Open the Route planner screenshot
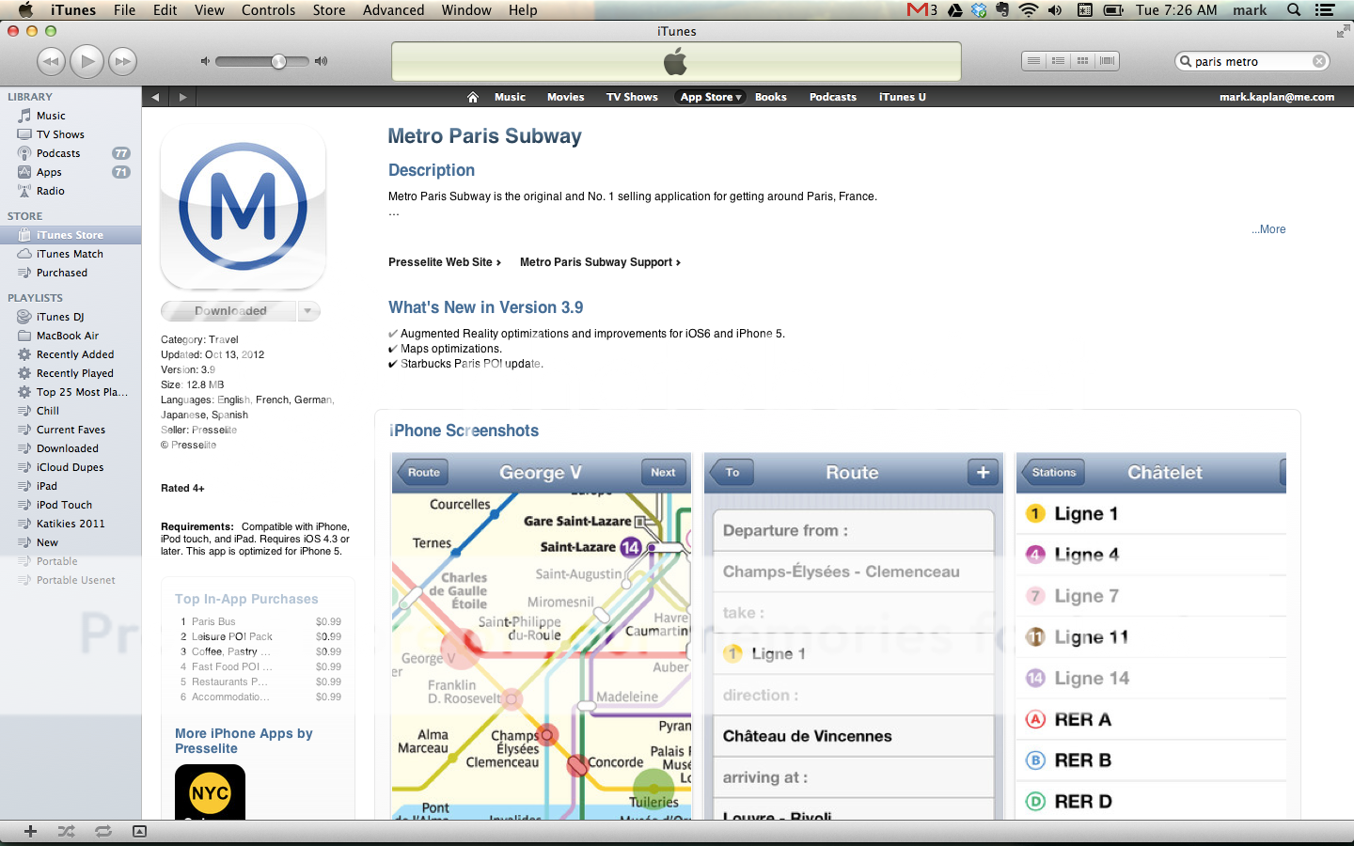The image size is (1354, 846). 853,636
